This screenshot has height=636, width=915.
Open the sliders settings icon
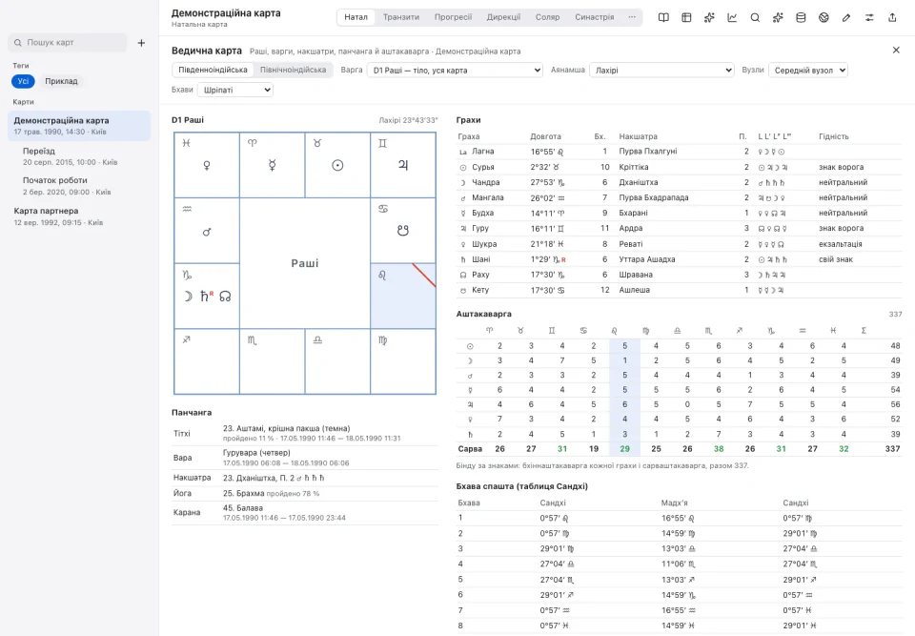[869, 17]
